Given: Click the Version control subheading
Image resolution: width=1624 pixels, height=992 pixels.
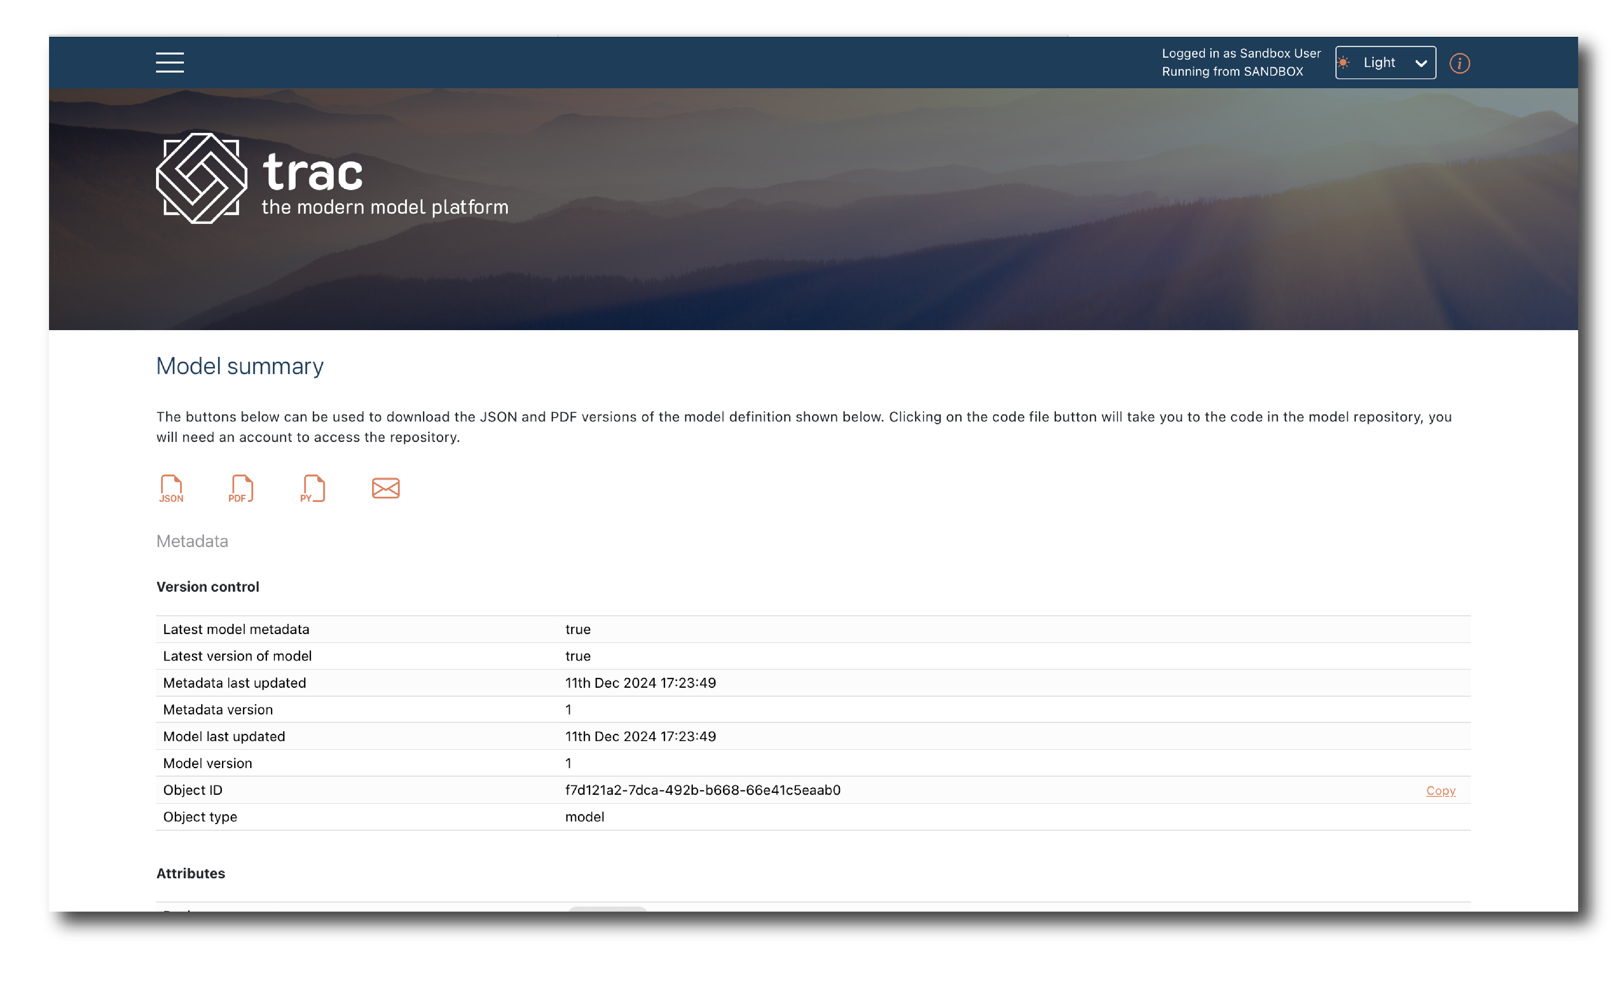Looking at the screenshot, I should [208, 587].
